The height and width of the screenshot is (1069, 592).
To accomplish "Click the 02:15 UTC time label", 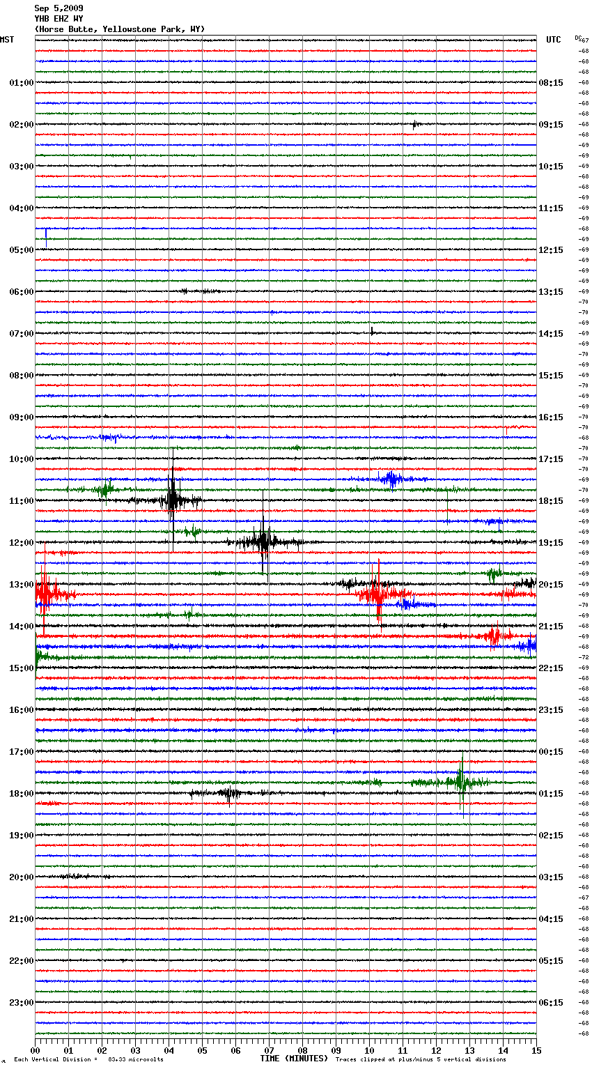I will click(551, 836).
